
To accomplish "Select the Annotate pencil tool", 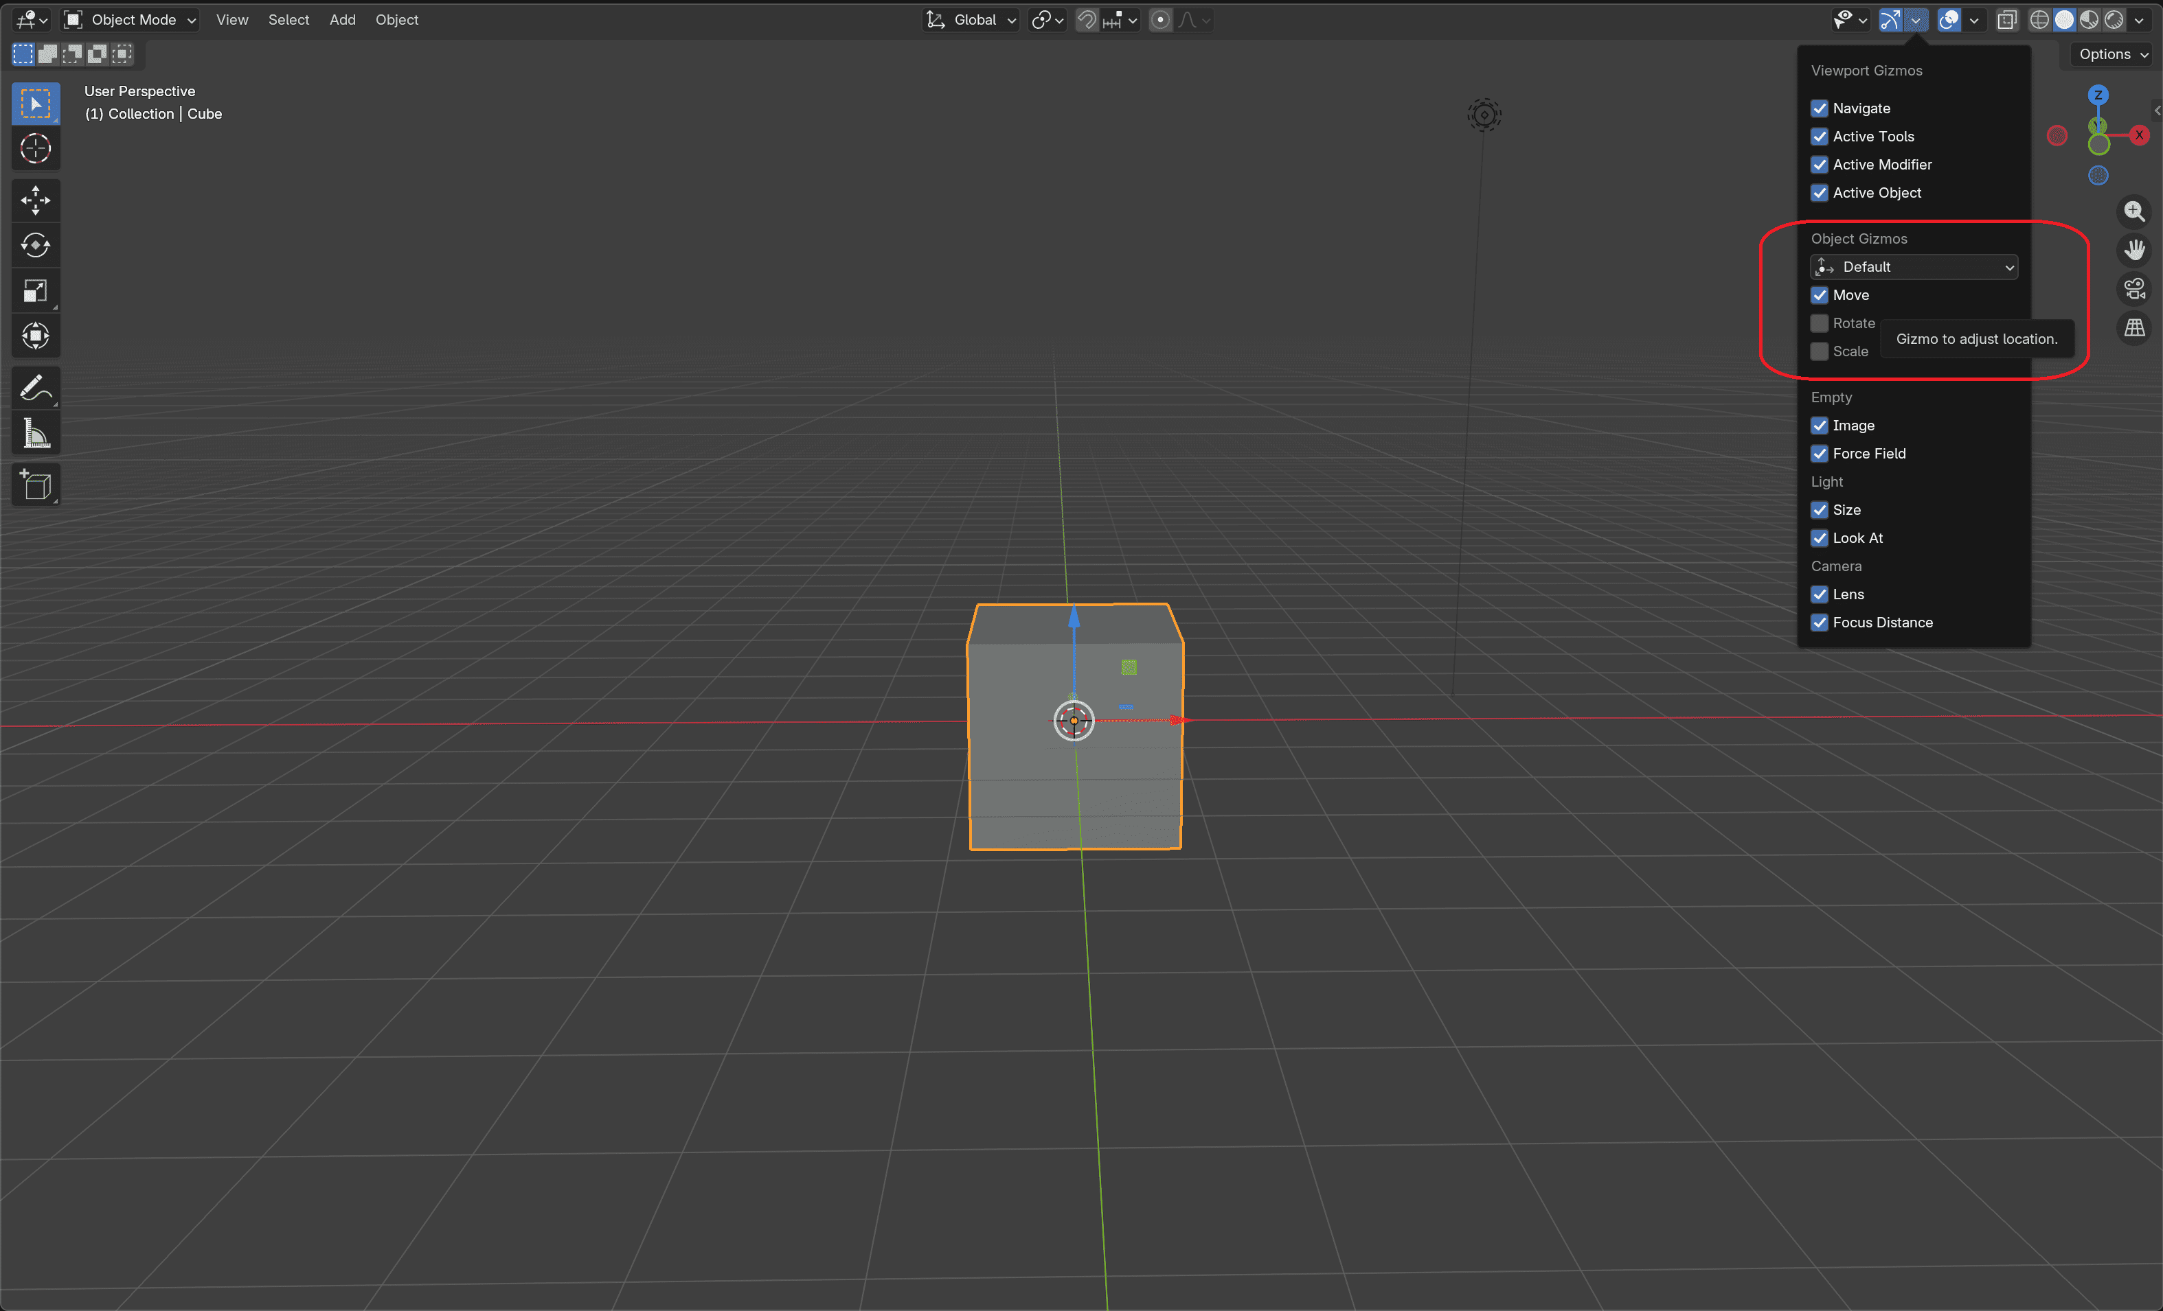I will click(x=35, y=388).
